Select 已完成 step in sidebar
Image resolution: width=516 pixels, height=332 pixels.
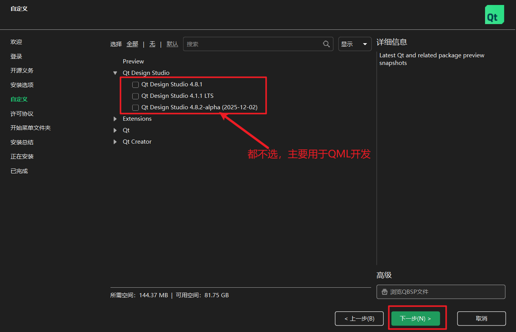pyautogui.click(x=19, y=171)
